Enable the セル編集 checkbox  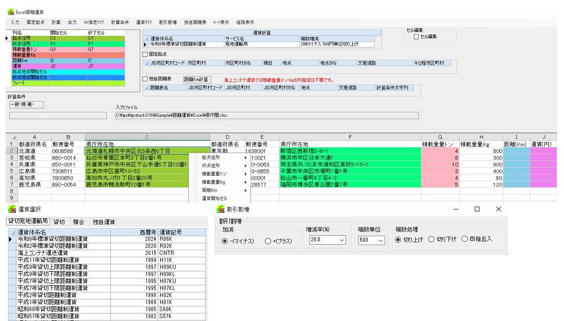[x=416, y=37]
